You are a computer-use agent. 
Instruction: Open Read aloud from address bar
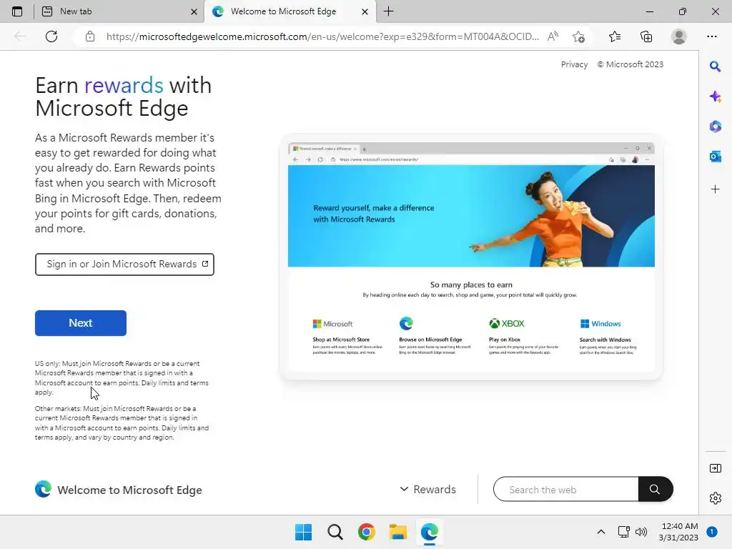(553, 36)
